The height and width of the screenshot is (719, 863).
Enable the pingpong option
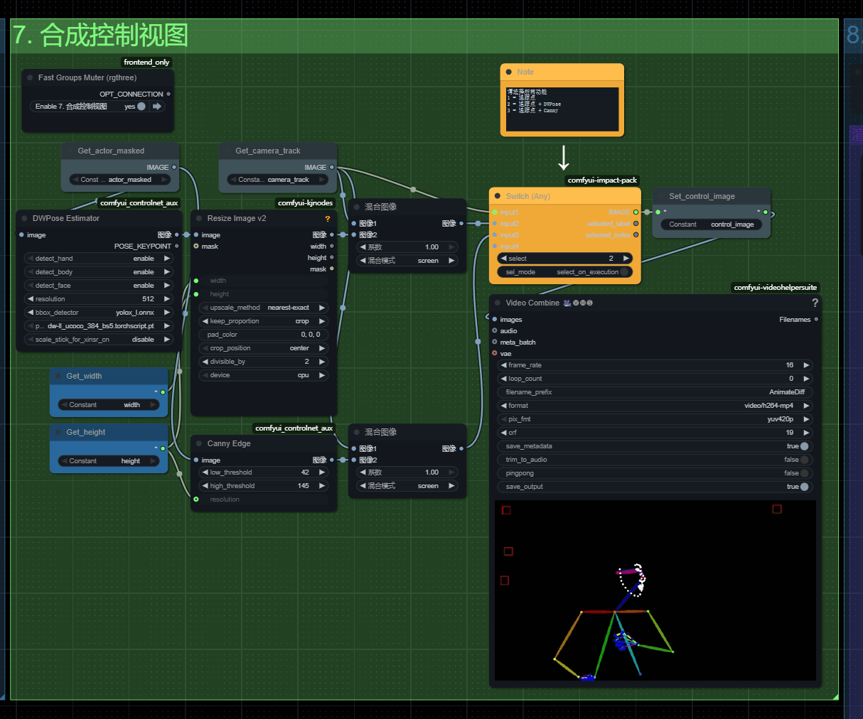coord(804,473)
